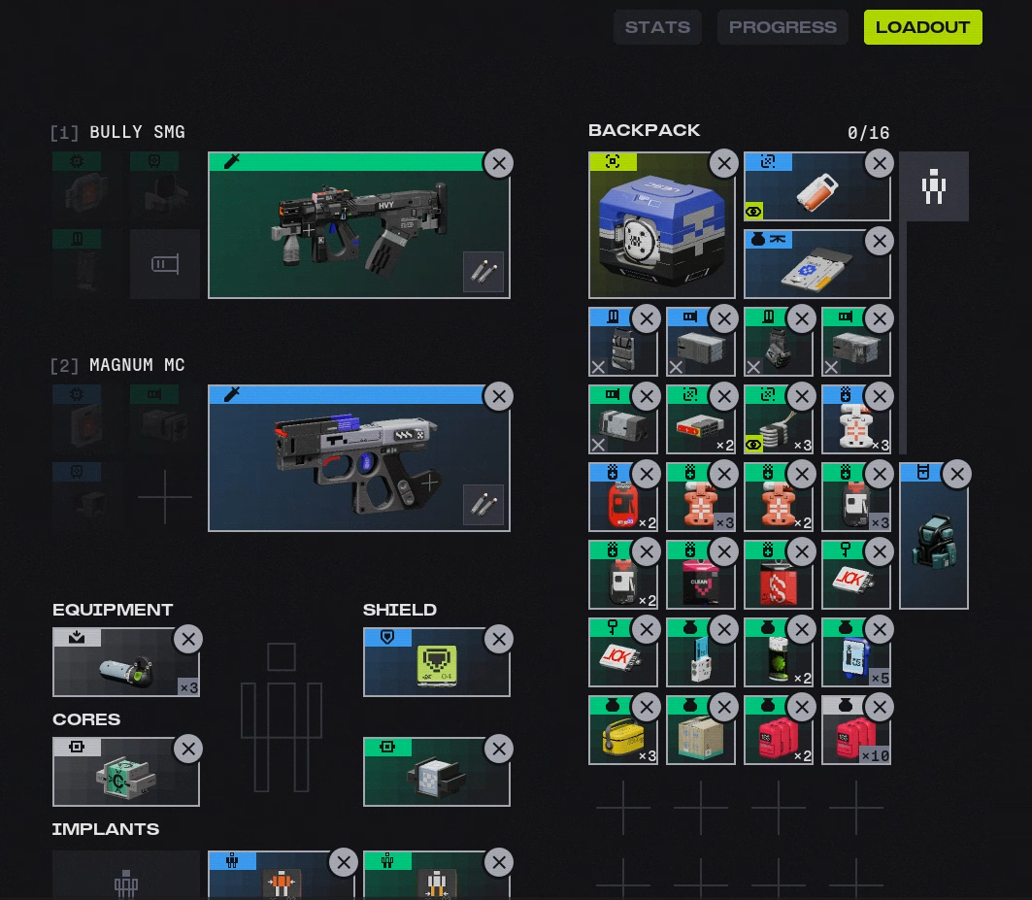Image resolution: width=1032 pixels, height=900 pixels.
Task: Select the blue crate in the backpack
Action: point(661,231)
